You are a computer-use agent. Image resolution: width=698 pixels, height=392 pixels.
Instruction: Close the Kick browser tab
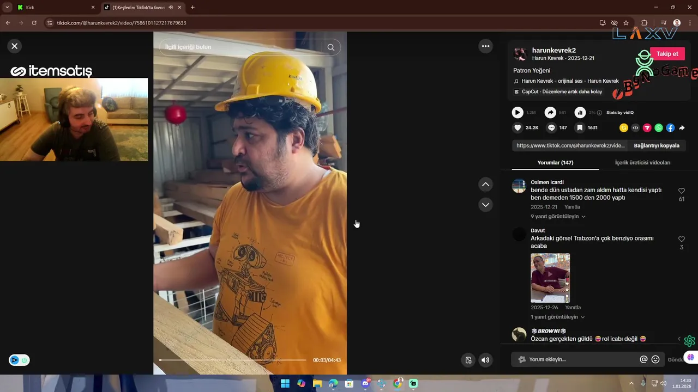click(x=93, y=8)
